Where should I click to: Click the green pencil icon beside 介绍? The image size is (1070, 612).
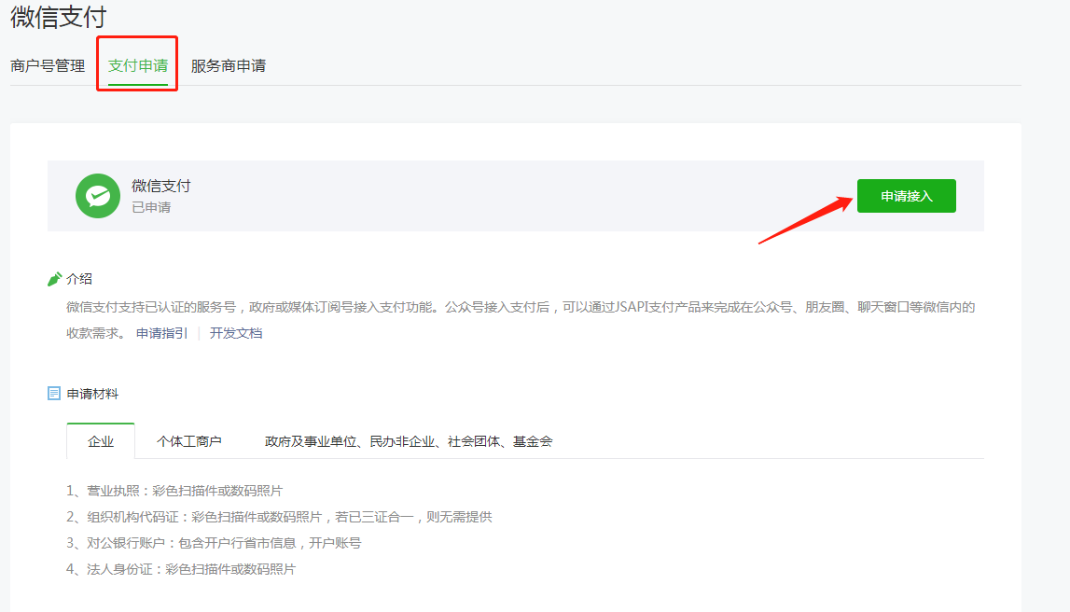tap(55, 279)
